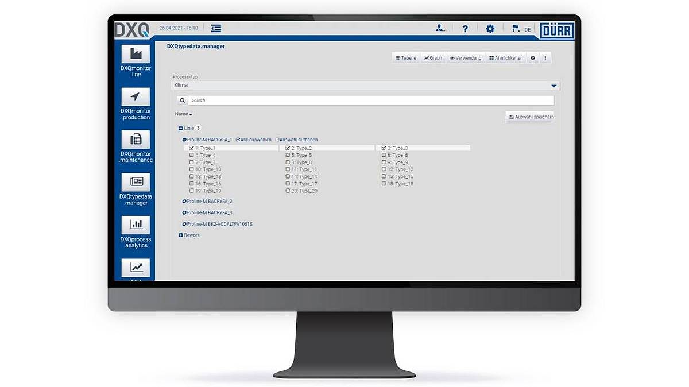Uncheck the 3: Type_3 checkbox
The width and height of the screenshot is (689, 387).
click(384, 148)
